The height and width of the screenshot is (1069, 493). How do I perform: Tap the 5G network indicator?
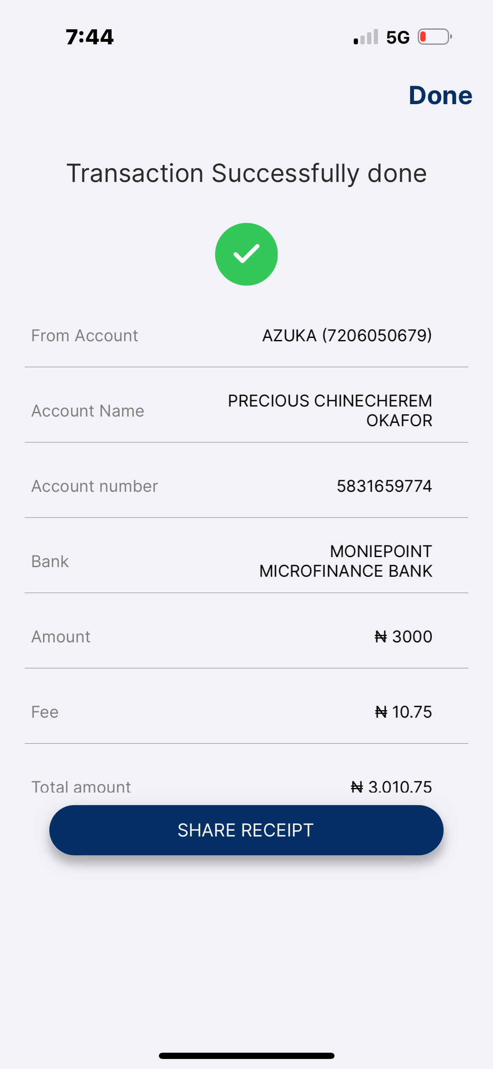click(398, 38)
